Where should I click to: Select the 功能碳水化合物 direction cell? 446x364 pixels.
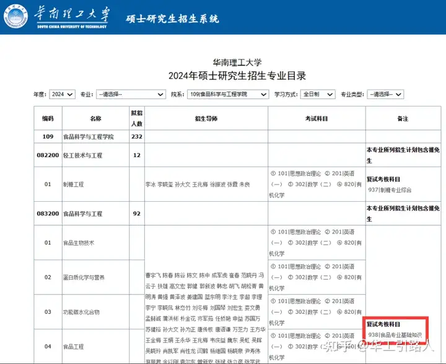pyautogui.click(x=95, y=312)
